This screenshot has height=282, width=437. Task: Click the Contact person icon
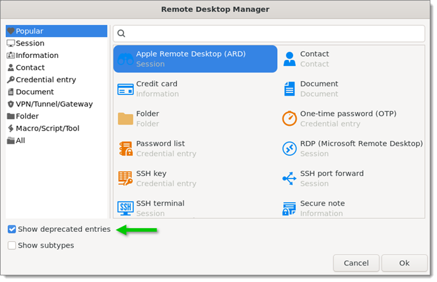tap(289, 59)
